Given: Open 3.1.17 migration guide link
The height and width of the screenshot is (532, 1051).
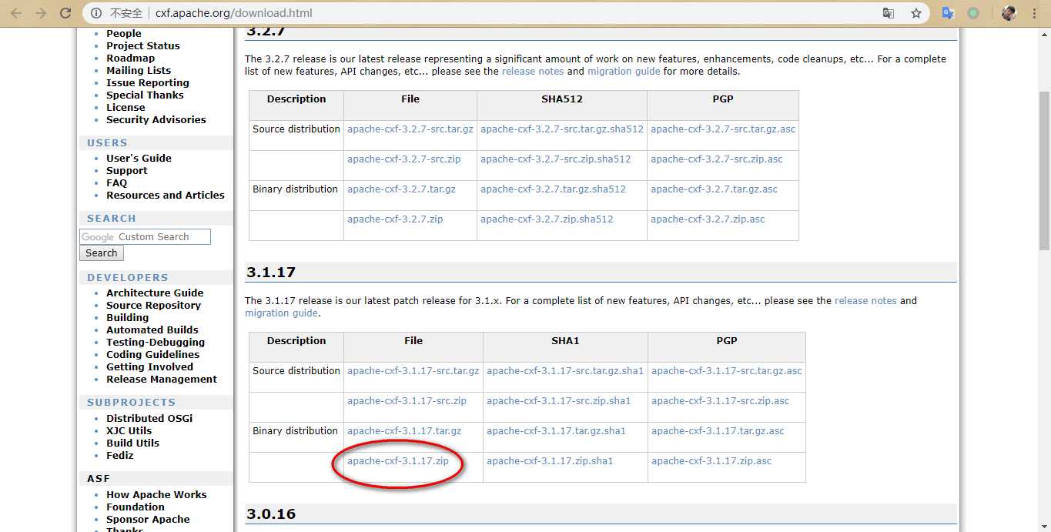Looking at the screenshot, I should 281,313.
